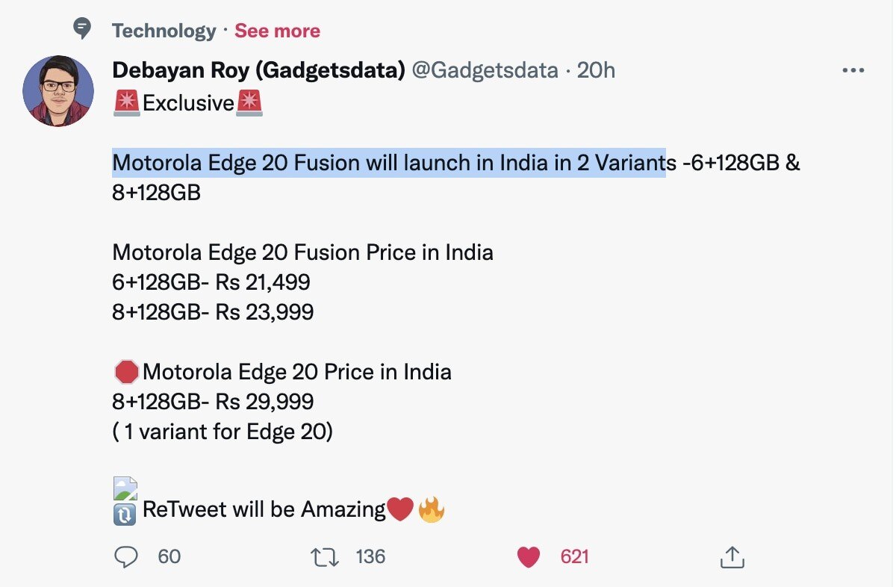
Task: Reply to the tweet using the comment bubble icon
Action: (128, 556)
